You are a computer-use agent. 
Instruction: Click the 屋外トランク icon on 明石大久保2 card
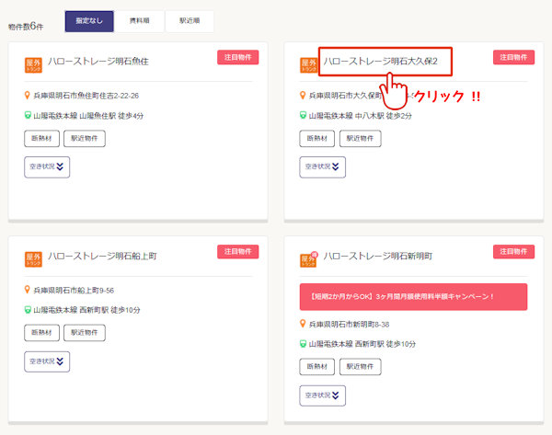(x=309, y=65)
